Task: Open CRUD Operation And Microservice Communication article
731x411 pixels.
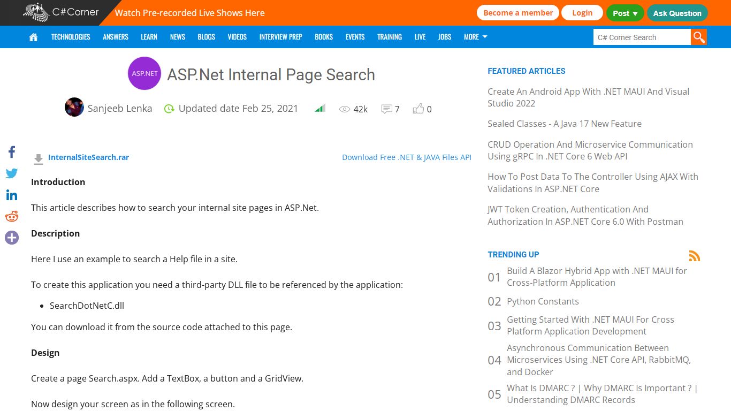Action: tap(590, 150)
